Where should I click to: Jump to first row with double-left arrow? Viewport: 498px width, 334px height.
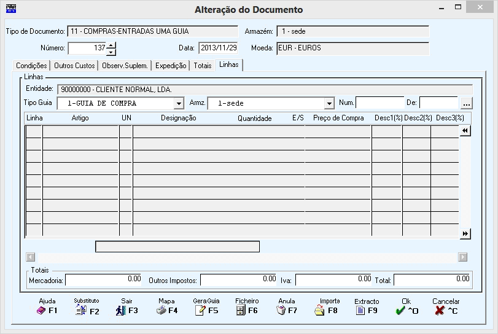click(x=465, y=131)
